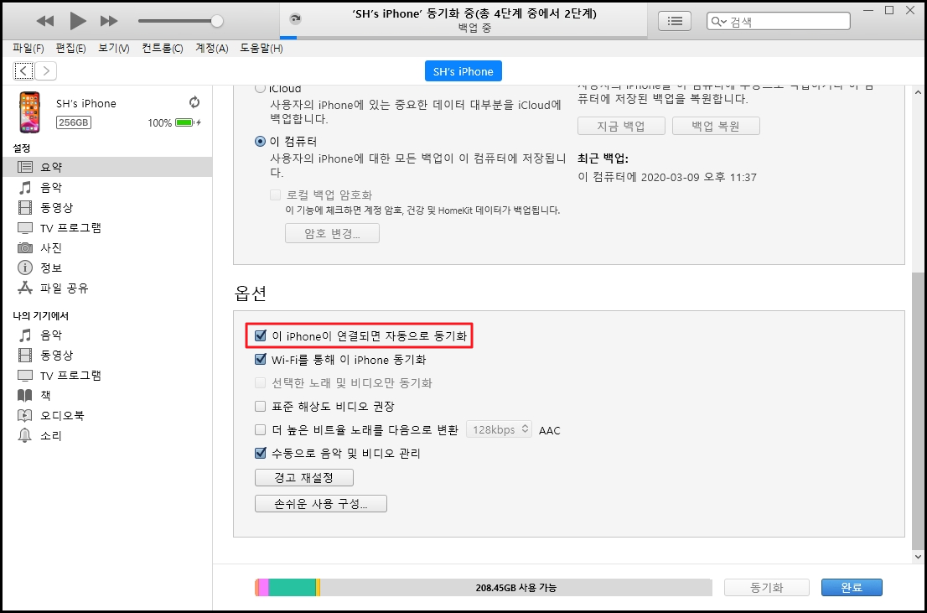Viewport: 927px width, 613px height.
Task: Click the content scrollbar down arrow
Action: pos(918,557)
